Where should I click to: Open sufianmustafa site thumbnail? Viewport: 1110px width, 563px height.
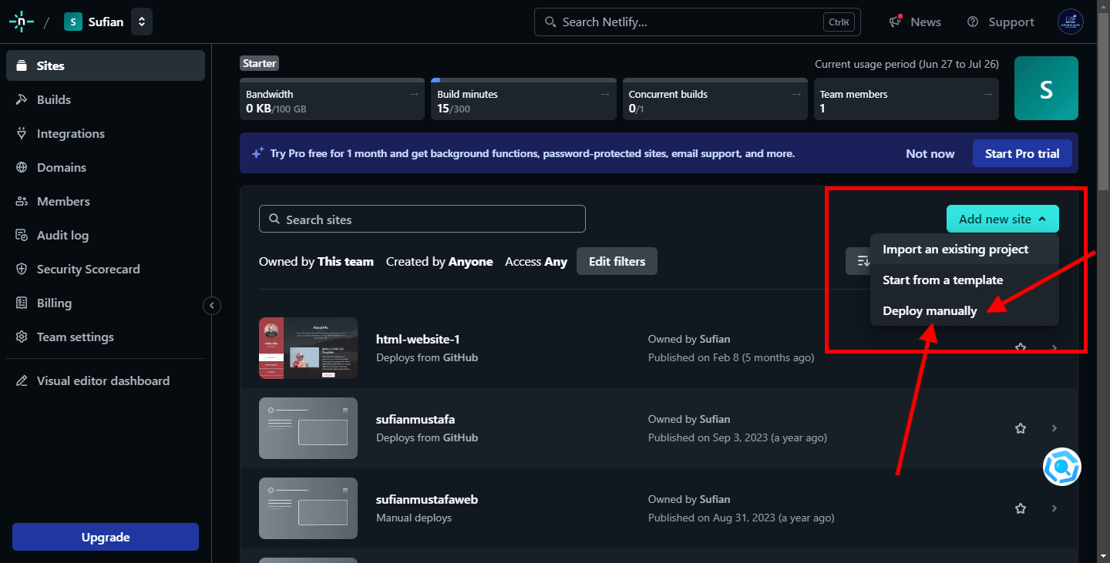[x=308, y=428]
